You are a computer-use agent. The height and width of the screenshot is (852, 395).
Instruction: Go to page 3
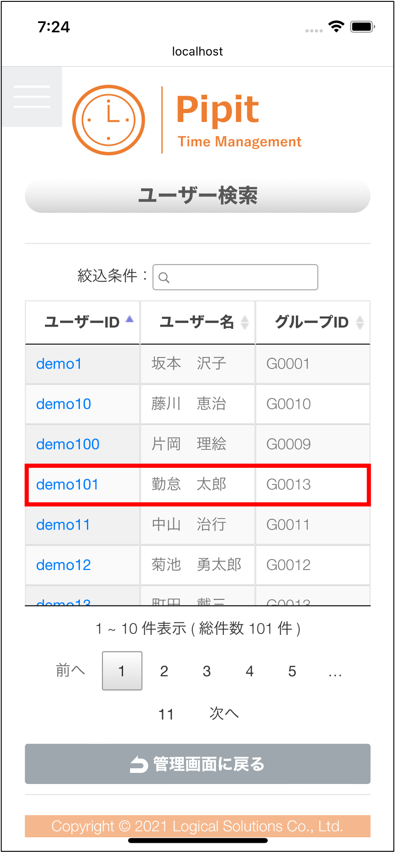point(207,671)
